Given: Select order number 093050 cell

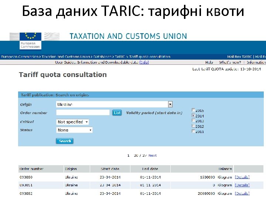Looking at the screenshot, I should pos(26,177).
